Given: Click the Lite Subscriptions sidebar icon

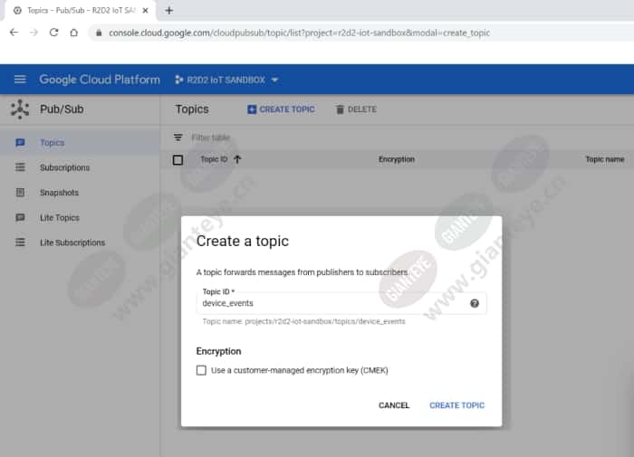Looking at the screenshot, I should [20, 243].
